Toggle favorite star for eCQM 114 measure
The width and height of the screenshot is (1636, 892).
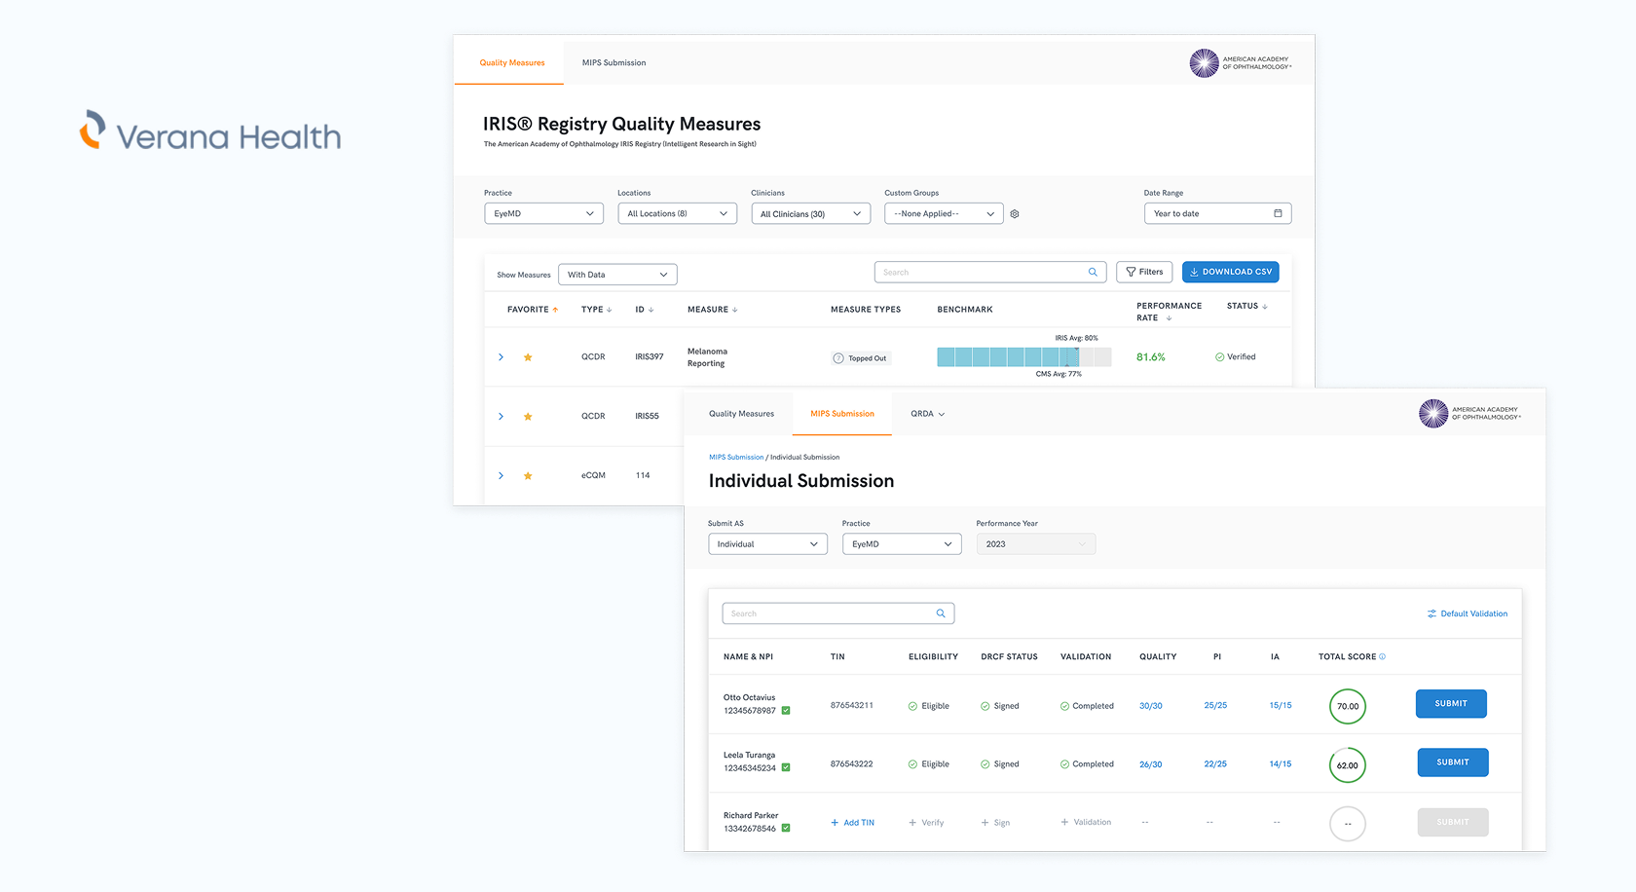pos(528,476)
